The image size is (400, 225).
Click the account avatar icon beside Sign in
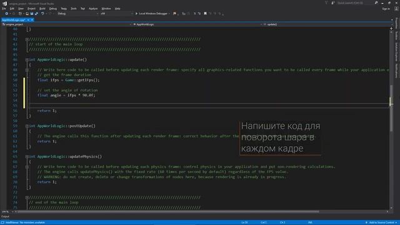coord(396,9)
